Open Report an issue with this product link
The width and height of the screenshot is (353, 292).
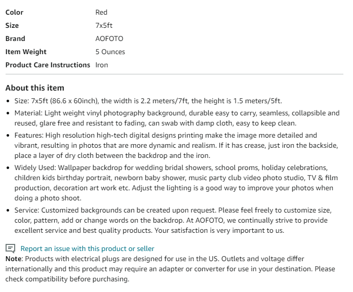(x=87, y=248)
